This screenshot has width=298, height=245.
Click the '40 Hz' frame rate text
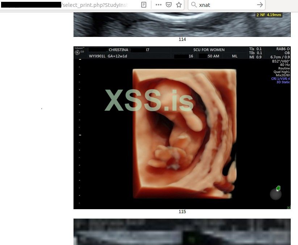pos(285,65)
